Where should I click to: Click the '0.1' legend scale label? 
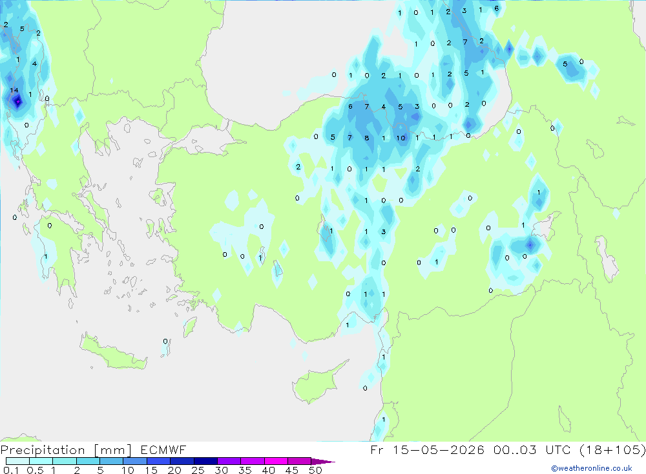pos(11,470)
